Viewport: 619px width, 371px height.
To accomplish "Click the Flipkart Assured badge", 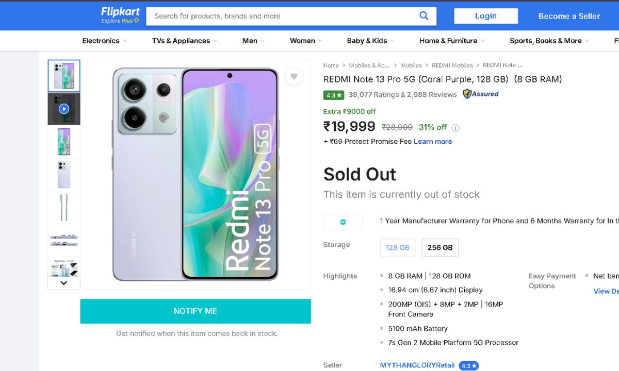I will pyautogui.click(x=481, y=94).
